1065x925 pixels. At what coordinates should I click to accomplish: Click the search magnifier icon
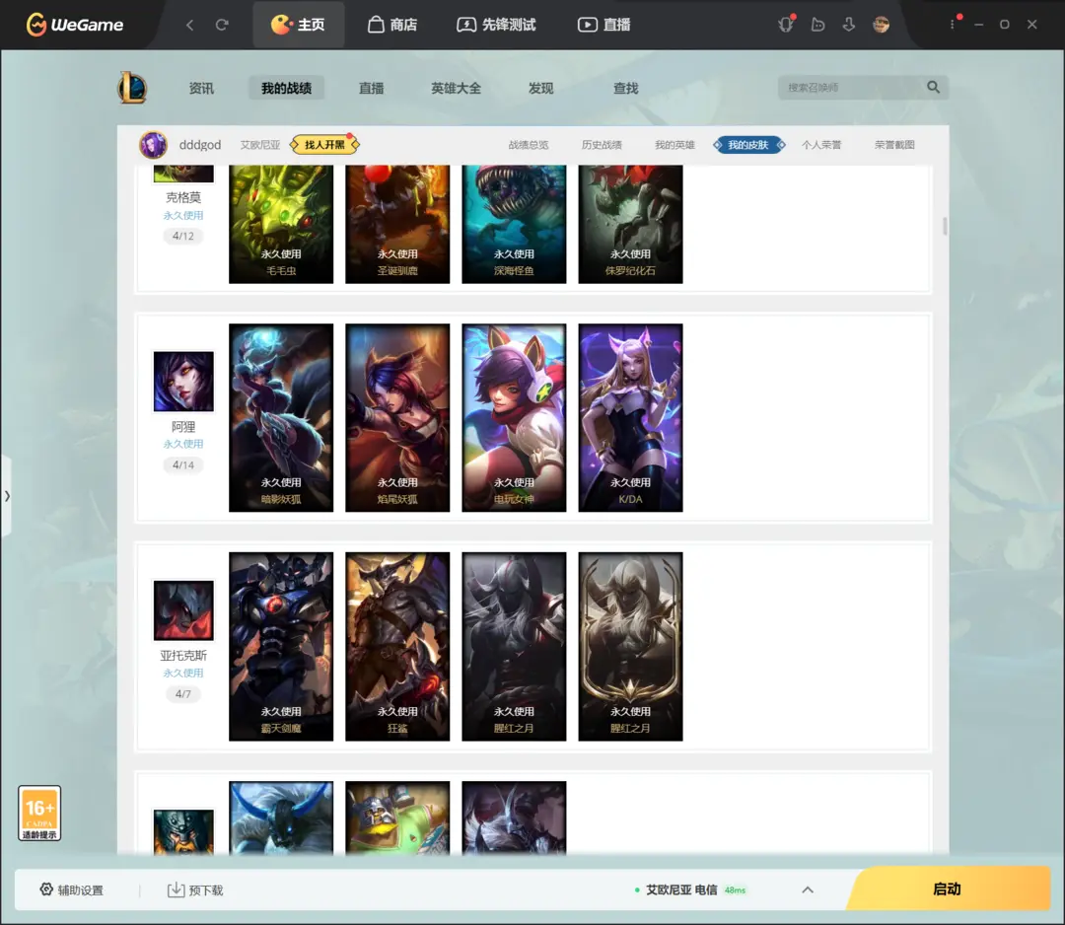pos(933,87)
